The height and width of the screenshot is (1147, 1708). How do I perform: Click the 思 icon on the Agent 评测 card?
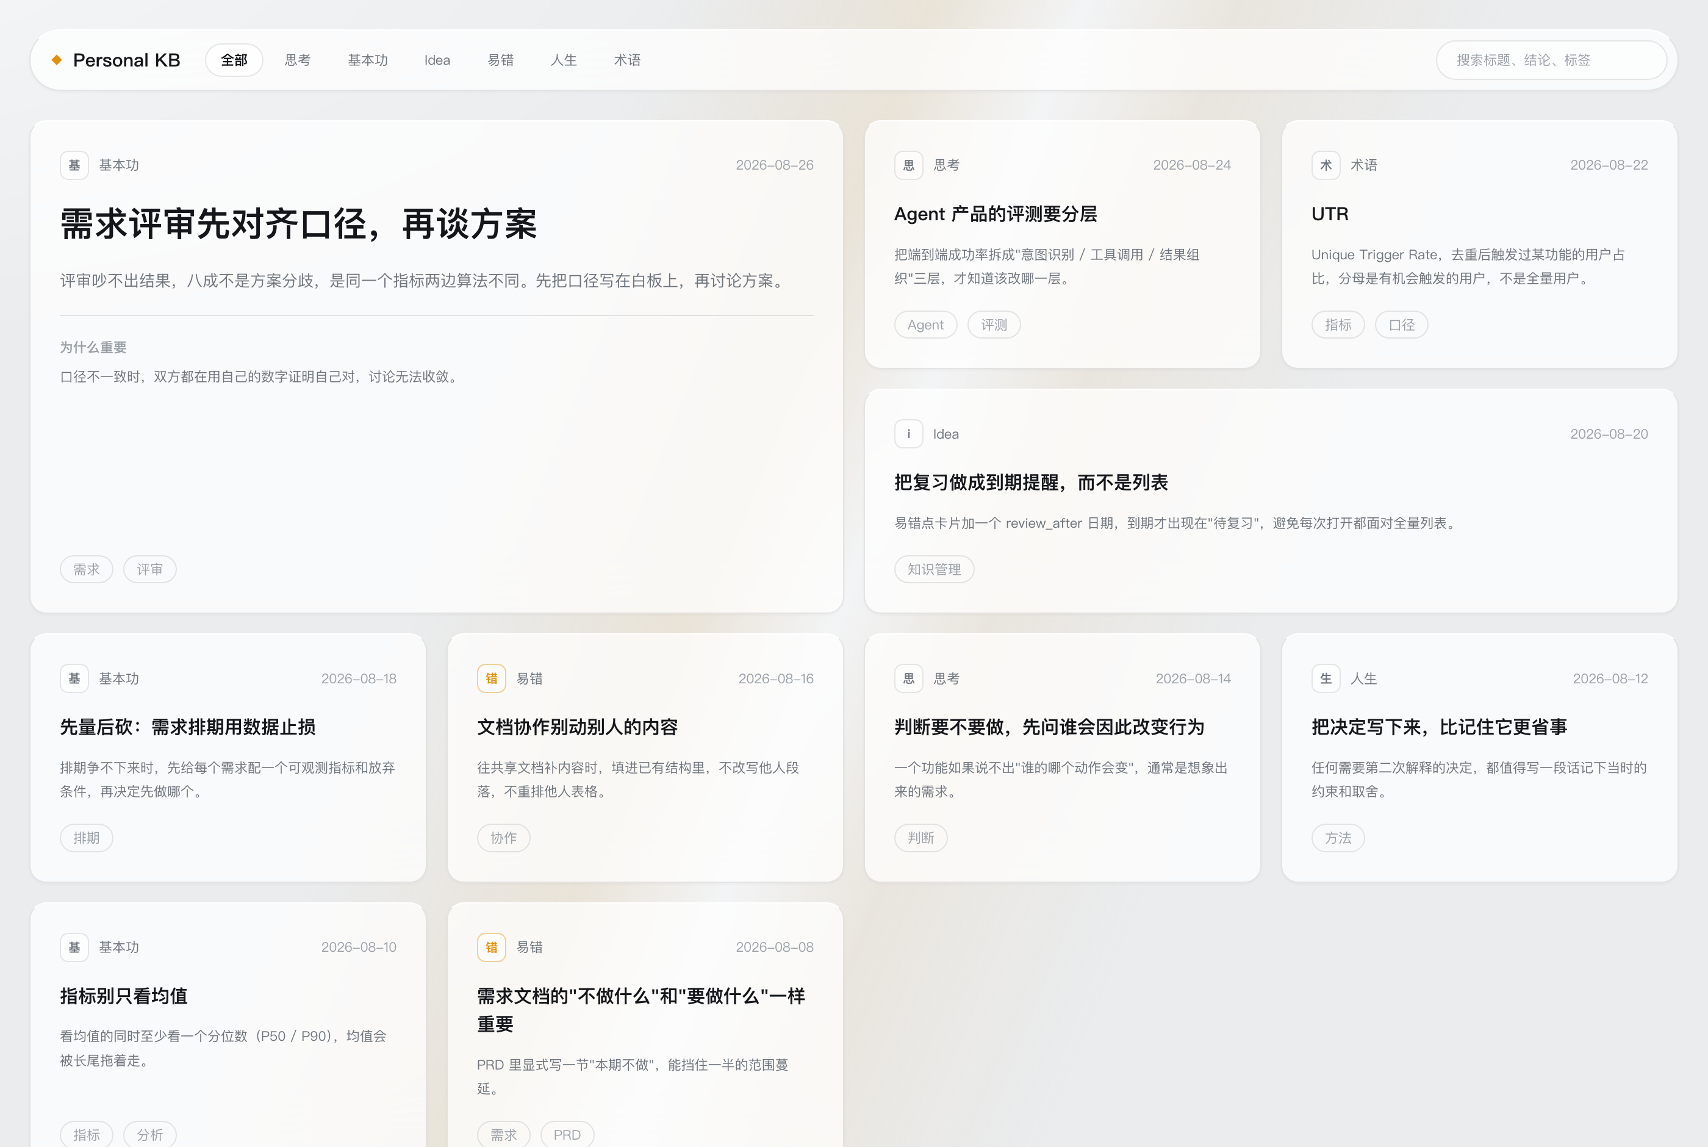coord(909,165)
